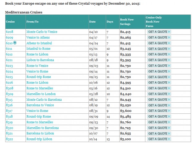Get a quote for cruise 6212
192x143 pixels.
click(159, 54)
